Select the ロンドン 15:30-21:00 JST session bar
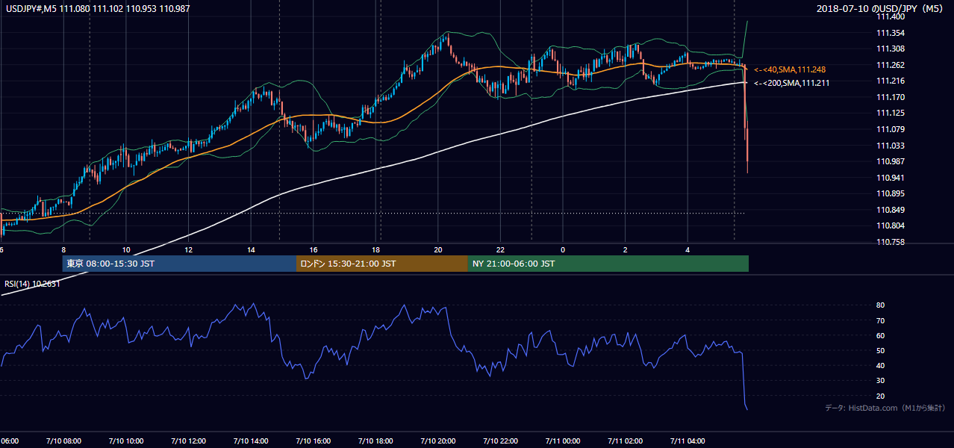 (382, 264)
